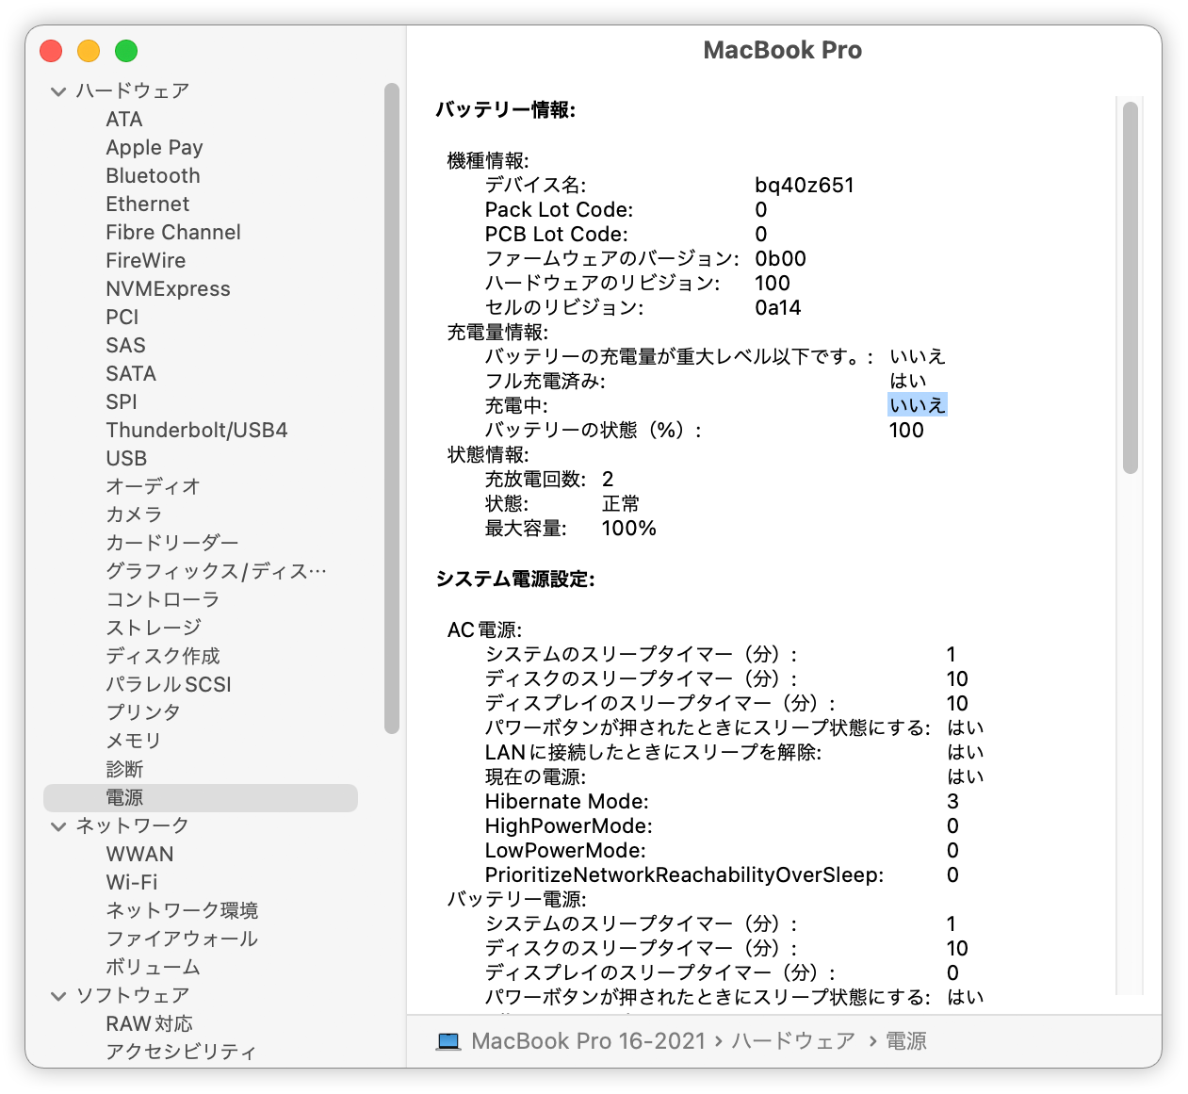1188x1094 pixels.
Task: Click ハードウェア in the path bar
Action: 793,1041
